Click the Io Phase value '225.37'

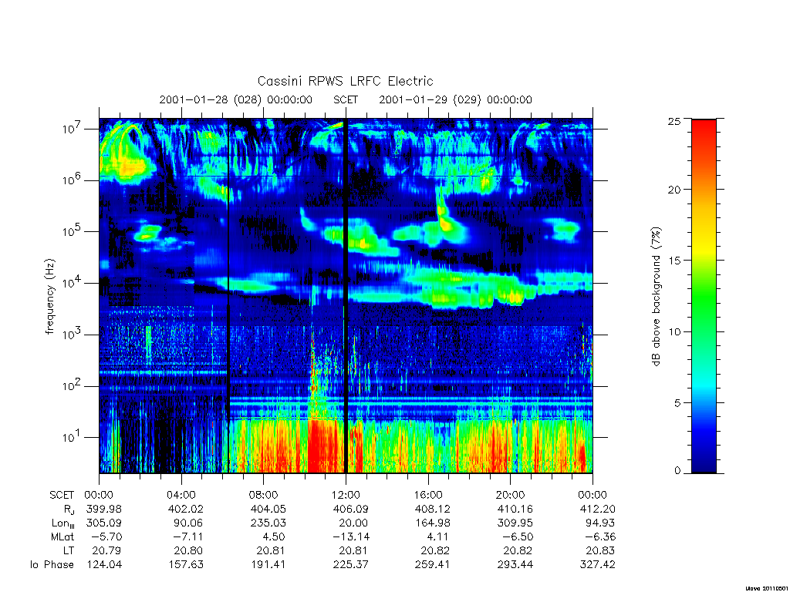click(x=351, y=565)
